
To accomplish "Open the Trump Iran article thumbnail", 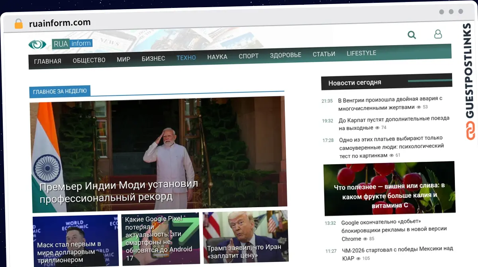I will (x=245, y=236).
